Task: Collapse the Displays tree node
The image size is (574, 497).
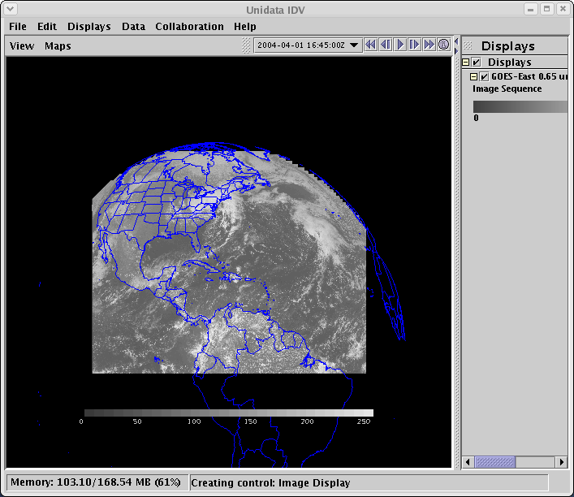Action: tap(466, 63)
